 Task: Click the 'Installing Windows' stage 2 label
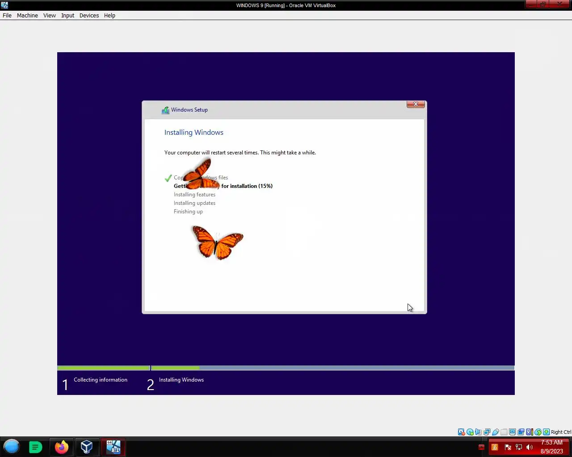(181, 380)
